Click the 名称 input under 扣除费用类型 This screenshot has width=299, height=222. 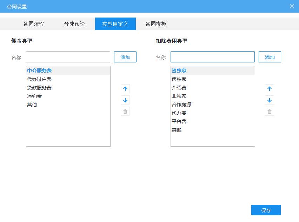tap(212, 56)
